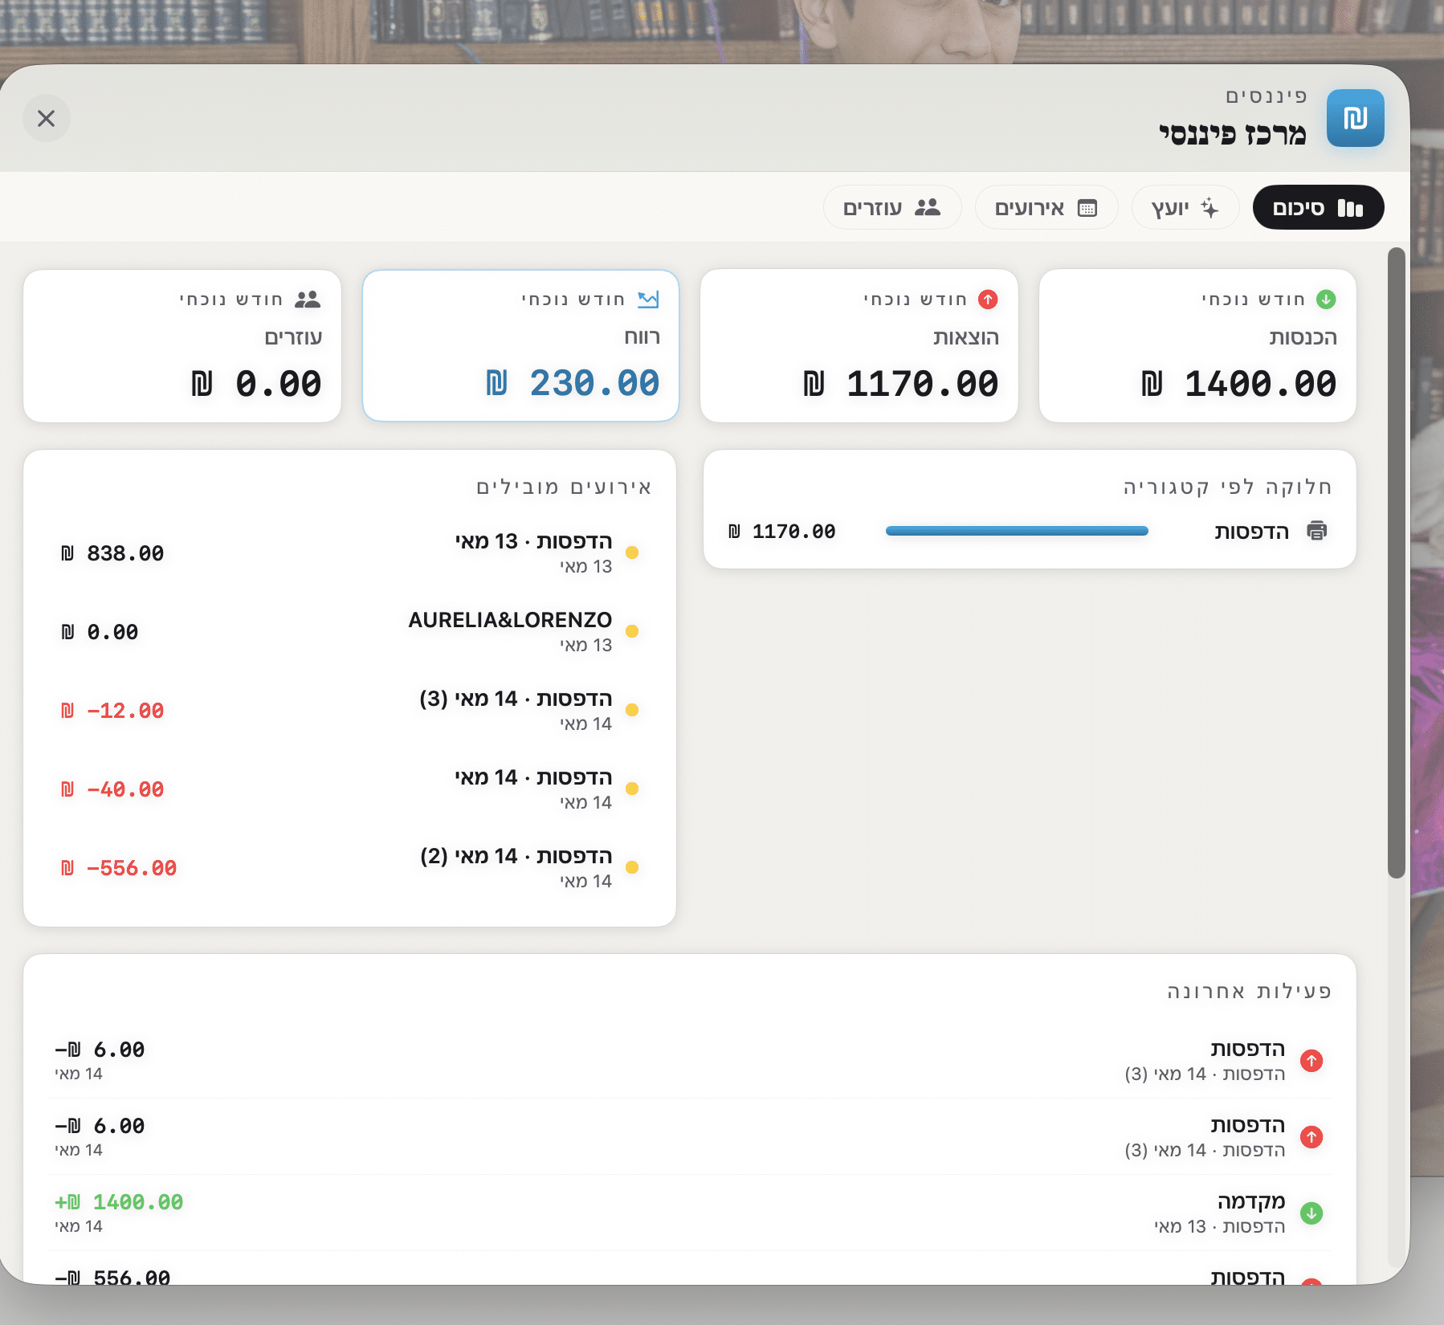The height and width of the screenshot is (1325, 1444).
Task: Select the הוצאות 1170.00 card
Action: pos(859,345)
